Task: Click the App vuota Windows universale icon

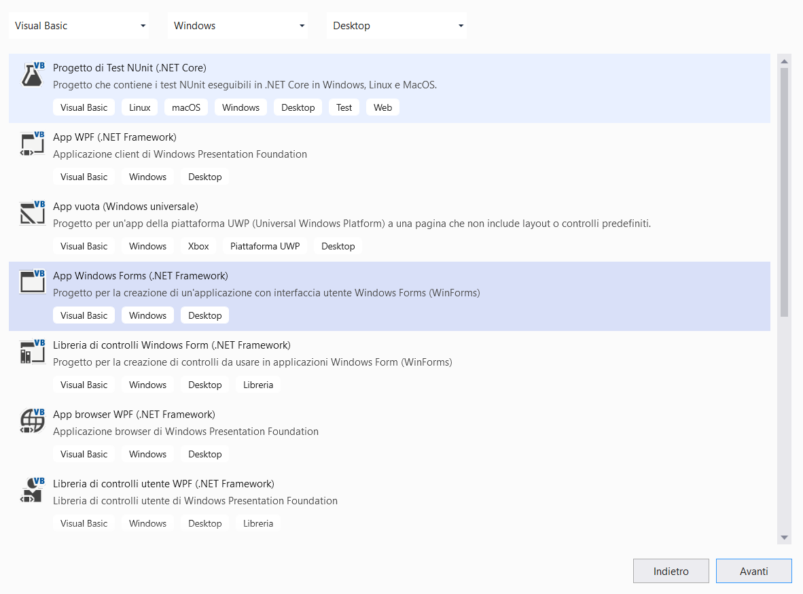Action: [32, 213]
